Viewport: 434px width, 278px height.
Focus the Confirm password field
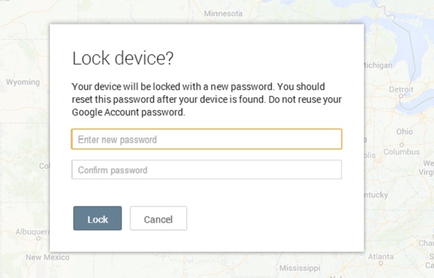(x=207, y=170)
